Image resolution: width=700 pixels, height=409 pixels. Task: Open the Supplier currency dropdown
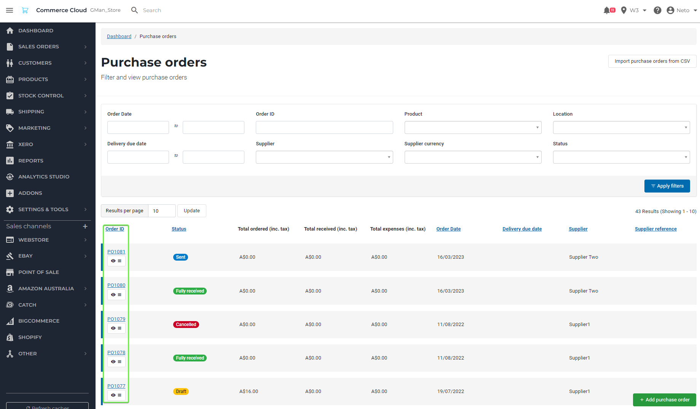coord(473,157)
